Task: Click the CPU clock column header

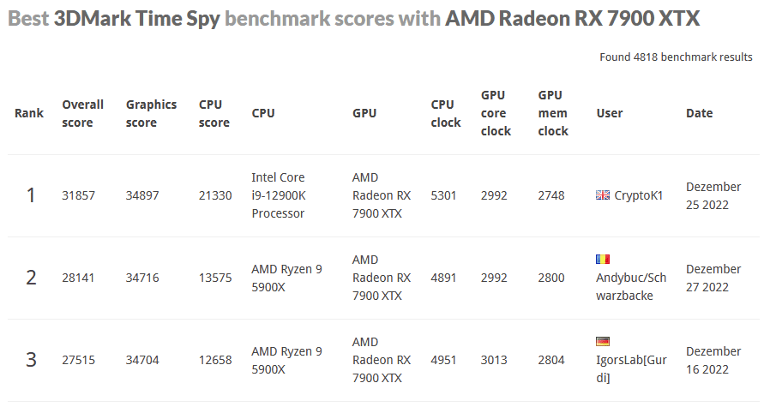Action: pyautogui.click(x=445, y=113)
